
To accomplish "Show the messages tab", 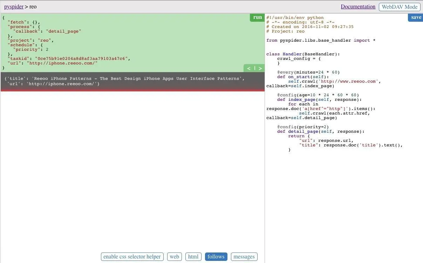I will point(244,257).
